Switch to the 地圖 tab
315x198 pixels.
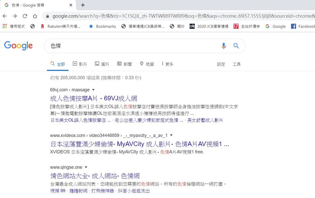tap(147, 64)
